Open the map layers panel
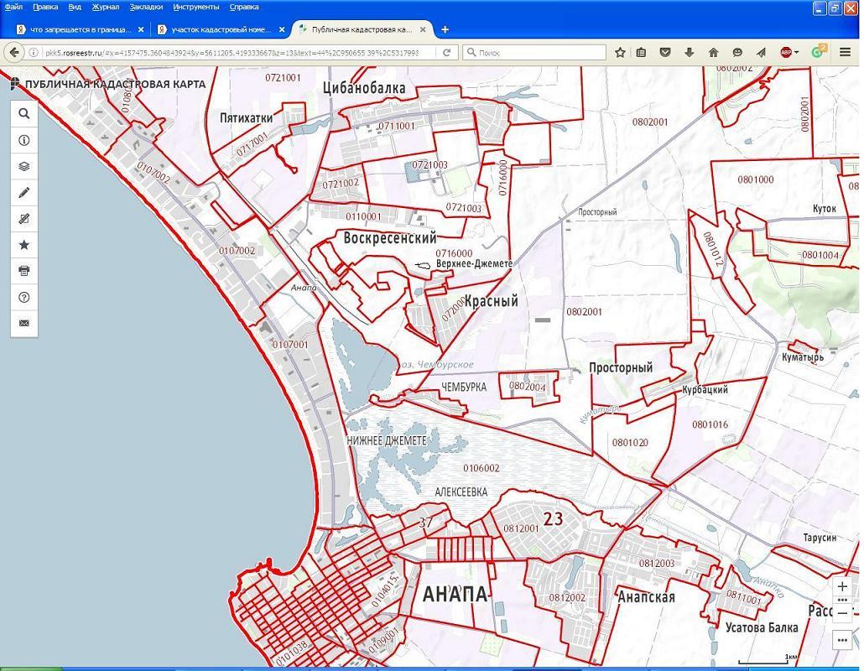The width and height of the screenshot is (864, 671). pyautogui.click(x=23, y=166)
